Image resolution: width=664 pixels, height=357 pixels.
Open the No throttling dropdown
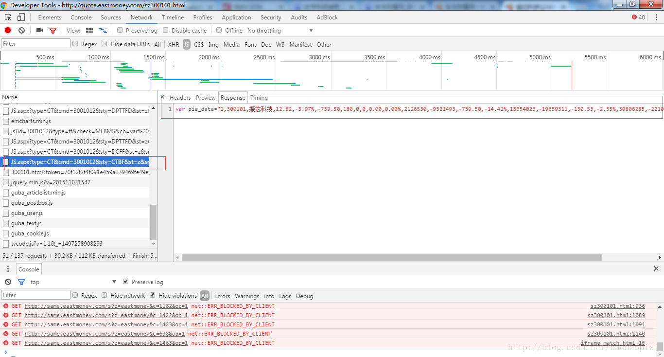click(280, 30)
